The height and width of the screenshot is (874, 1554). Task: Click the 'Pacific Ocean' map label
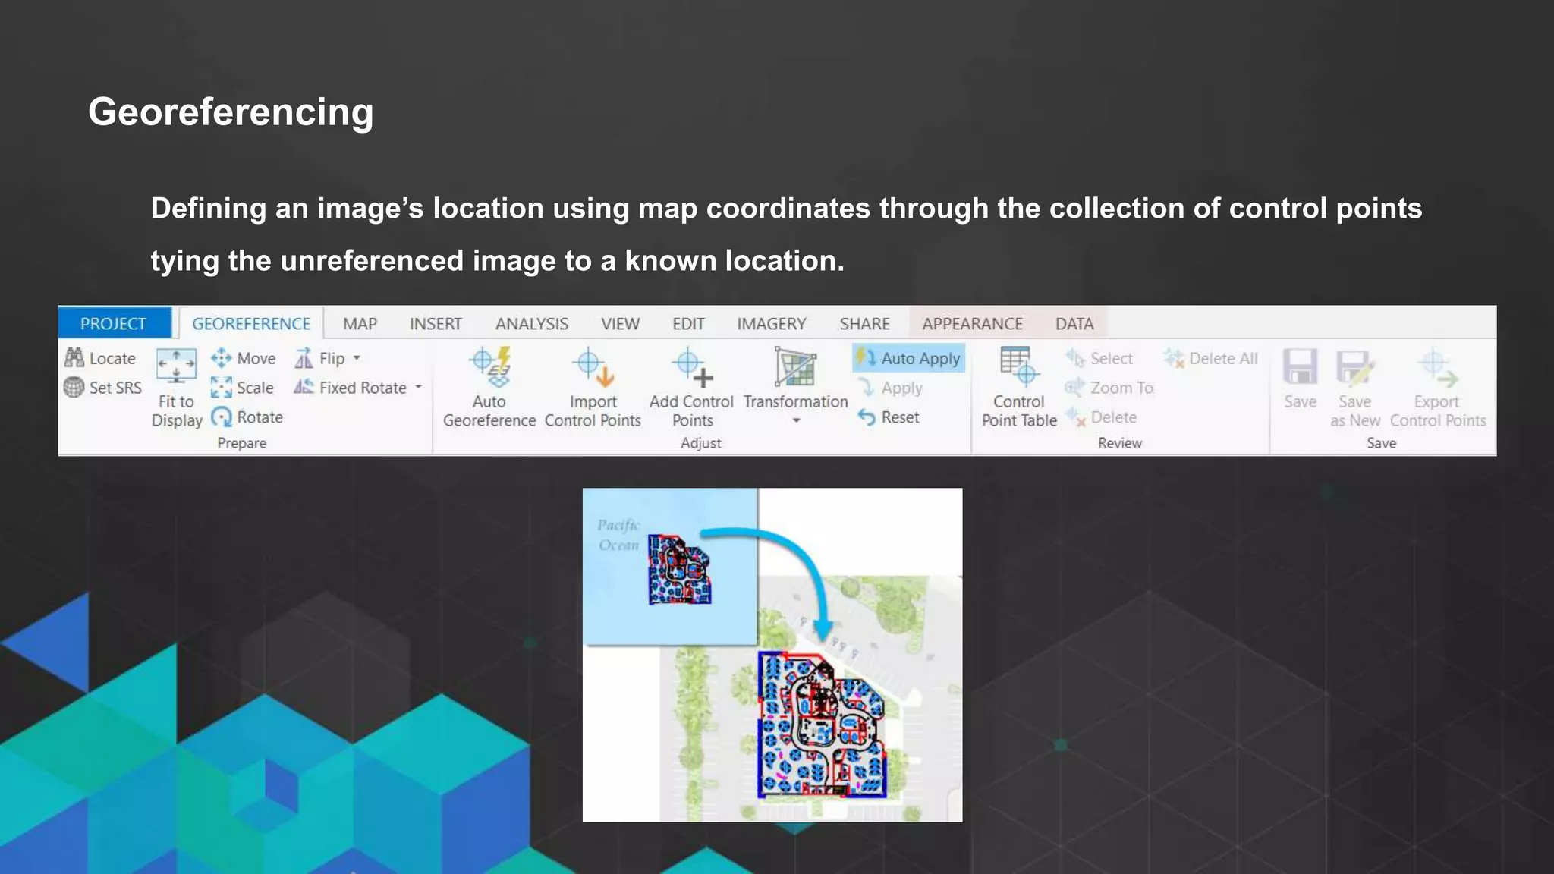pos(618,535)
